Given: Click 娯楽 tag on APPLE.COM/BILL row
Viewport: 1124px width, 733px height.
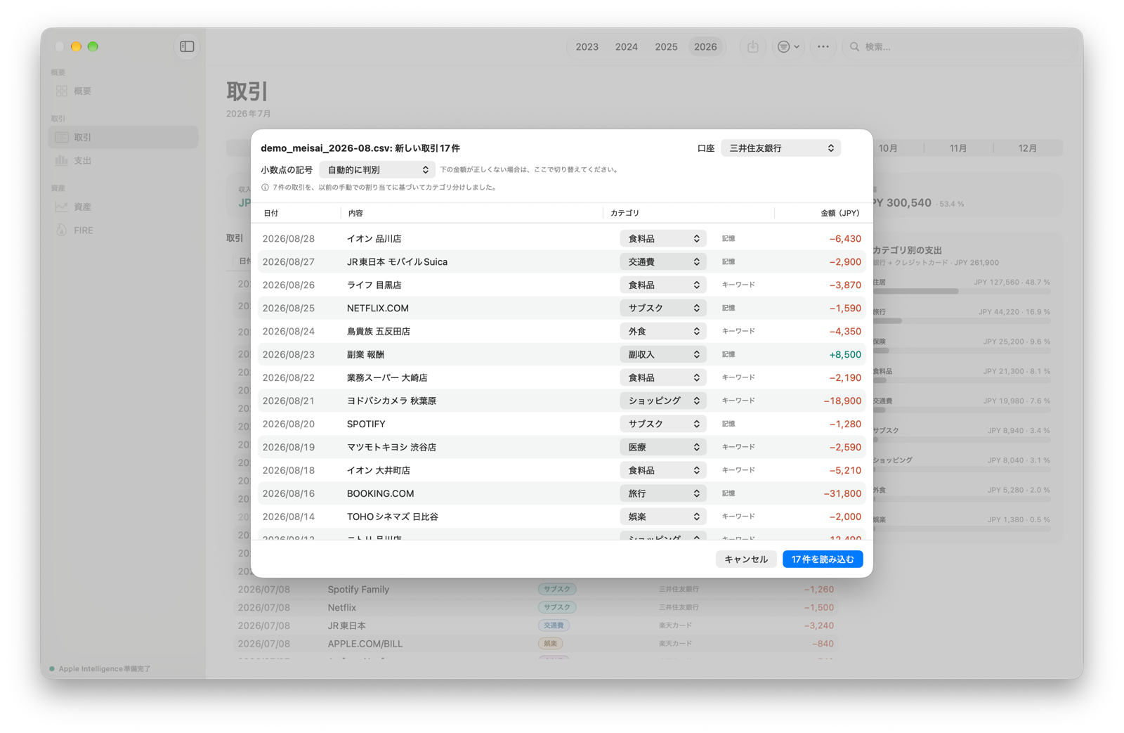Looking at the screenshot, I should pyautogui.click(x=550, y=643).
